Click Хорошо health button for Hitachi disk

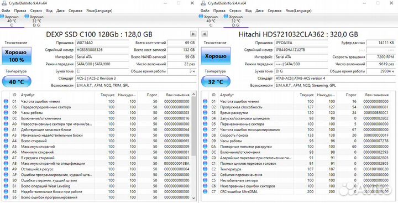pos(216,56)
